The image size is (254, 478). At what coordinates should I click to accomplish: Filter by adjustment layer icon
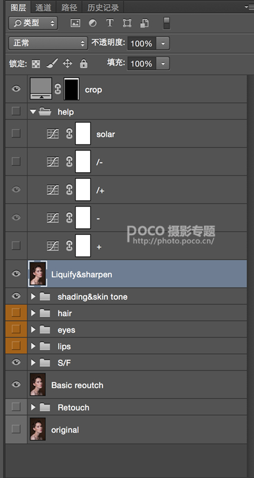(x=92, y=23)
